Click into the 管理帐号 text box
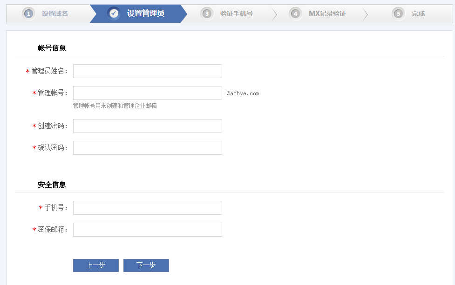 tap(147, 93)
